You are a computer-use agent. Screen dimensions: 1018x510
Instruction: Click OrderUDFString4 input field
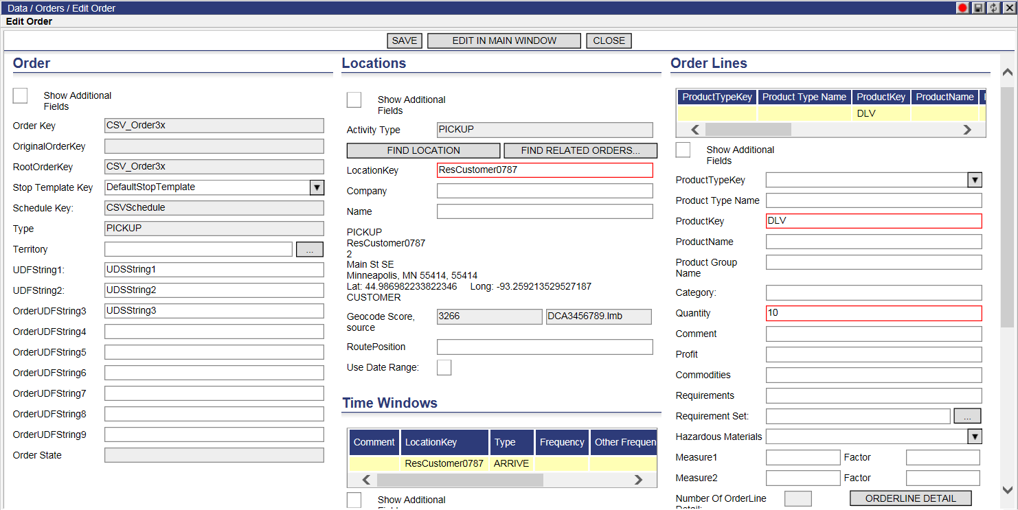(214, 332)
